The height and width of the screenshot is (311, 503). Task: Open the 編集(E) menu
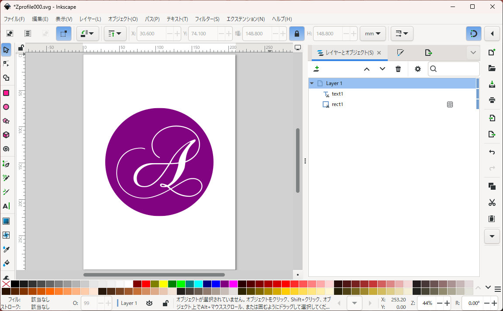click(40, 19)
